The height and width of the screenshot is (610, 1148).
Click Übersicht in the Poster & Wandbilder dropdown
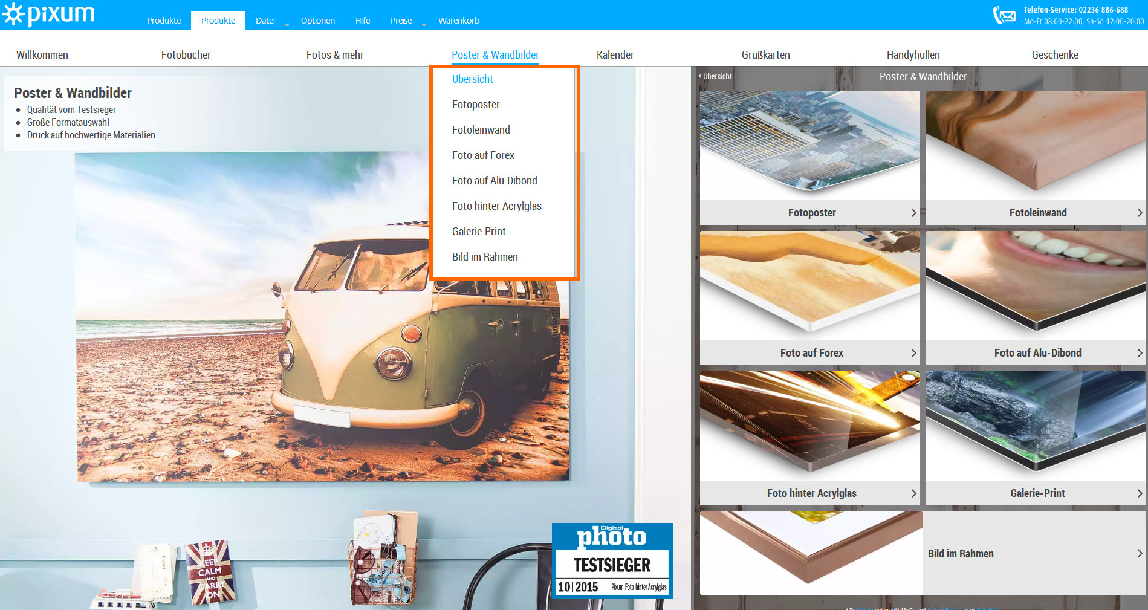(x=472, y=79)
